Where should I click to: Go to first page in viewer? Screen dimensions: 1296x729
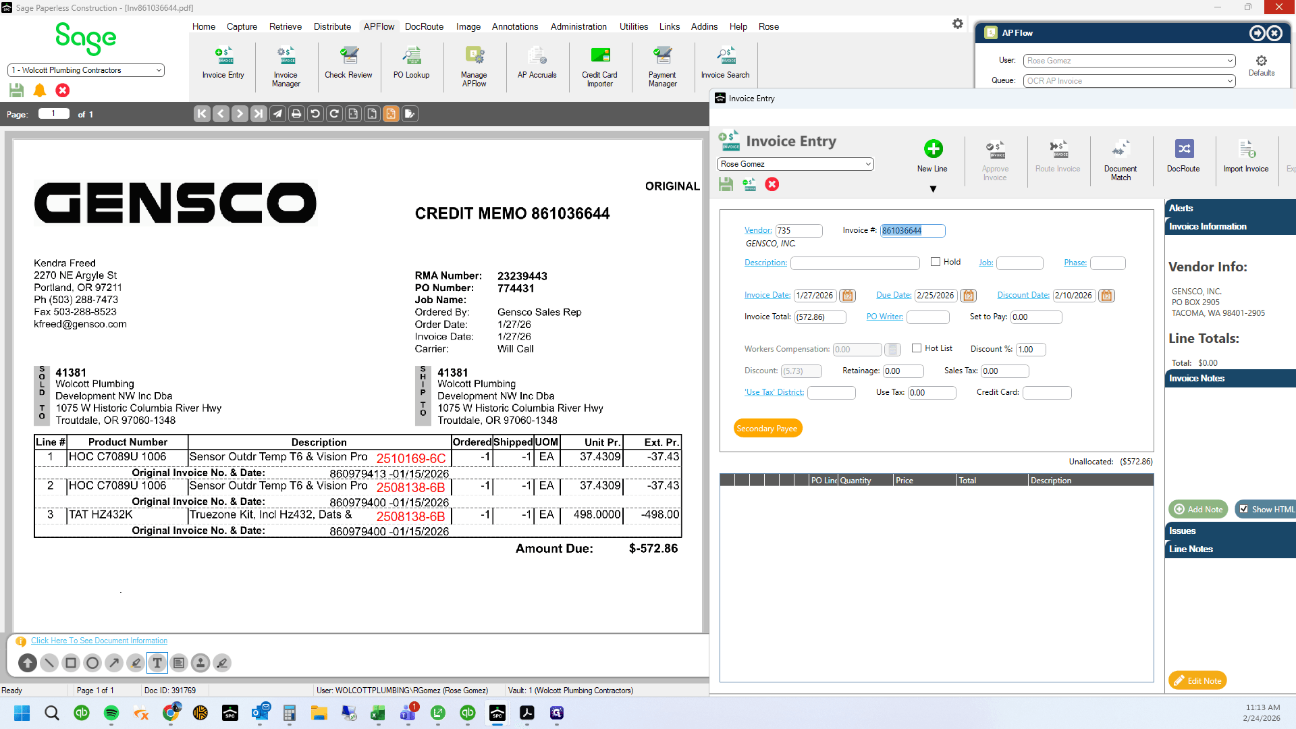point(202,114)
